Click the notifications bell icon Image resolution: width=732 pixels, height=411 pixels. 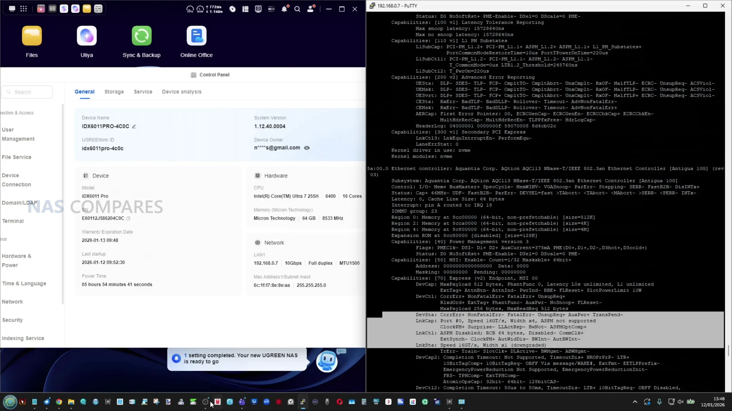[x=284, y=9]
